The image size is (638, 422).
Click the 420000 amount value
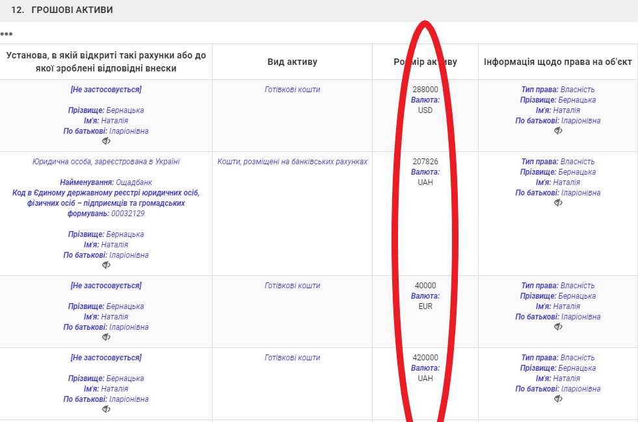click(425, 358)
